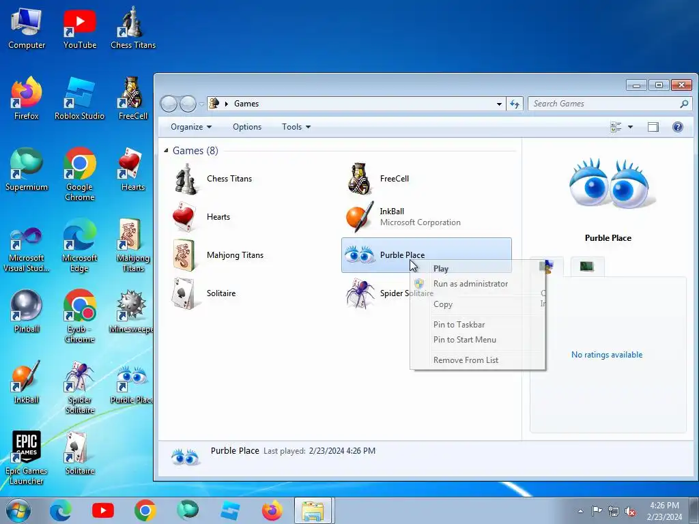Open the Organize dropdown menu
The image size is (699, 524).
tap(191, 127)
